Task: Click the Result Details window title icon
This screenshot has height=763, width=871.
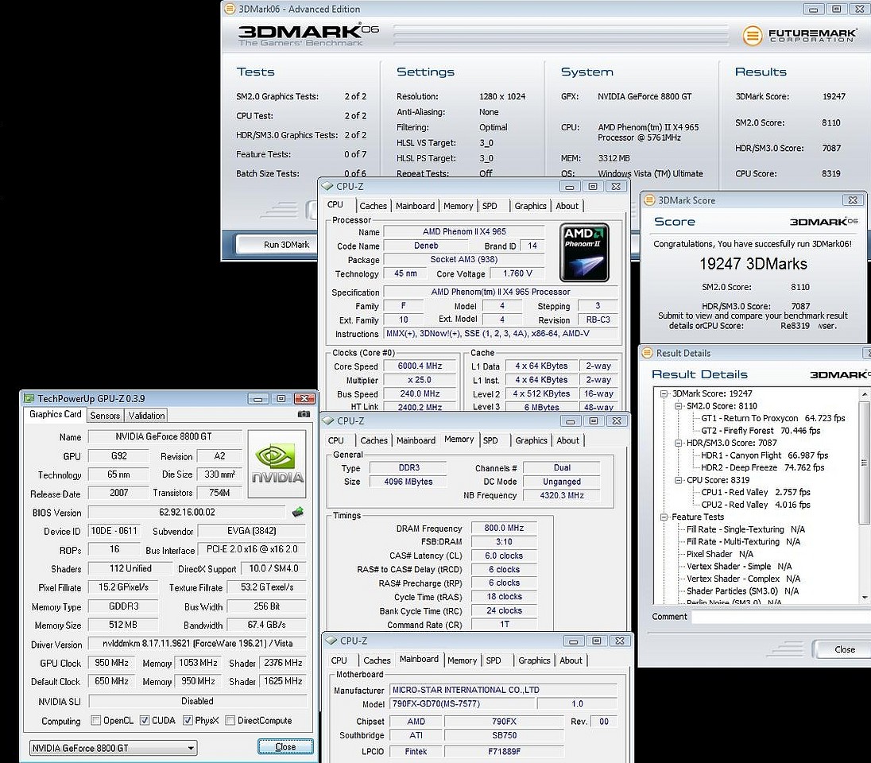Action: 647,353
